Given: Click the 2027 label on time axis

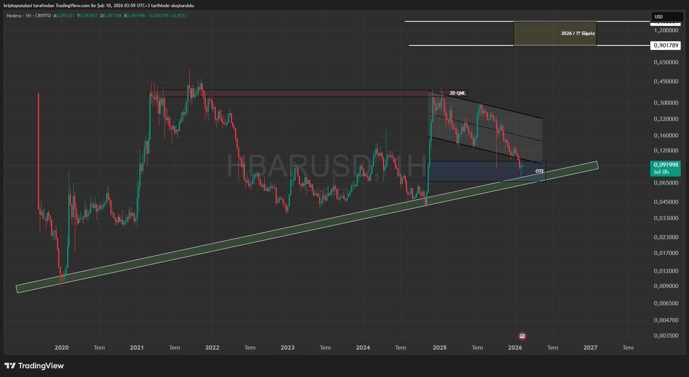Looking at the screenshot, I should (x=590, y=347).
